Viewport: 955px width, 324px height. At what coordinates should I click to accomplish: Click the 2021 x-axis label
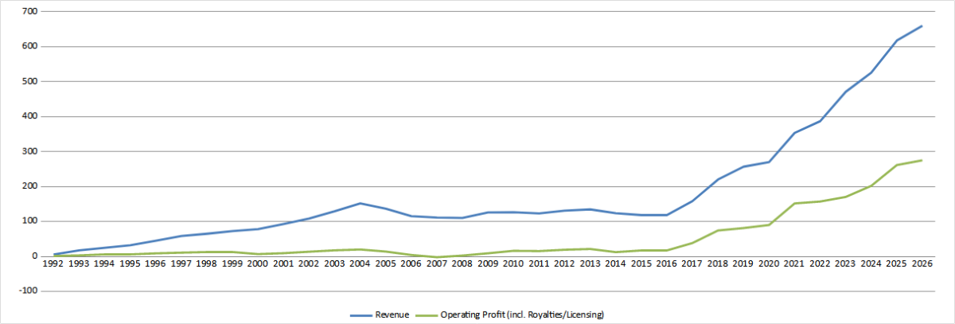click(793, 265)
